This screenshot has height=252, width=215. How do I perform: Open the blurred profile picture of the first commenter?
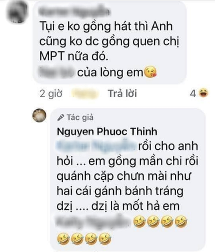[x=17, y=12]
